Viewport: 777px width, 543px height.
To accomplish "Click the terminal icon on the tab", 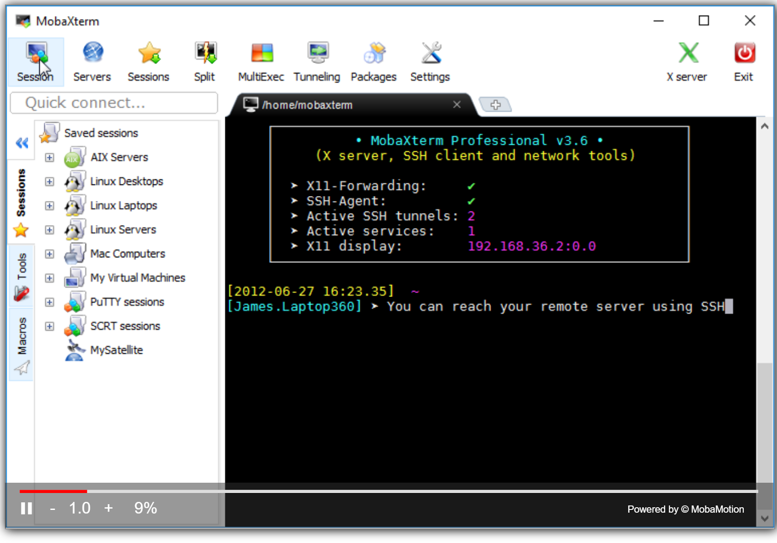I will point(251,104).
